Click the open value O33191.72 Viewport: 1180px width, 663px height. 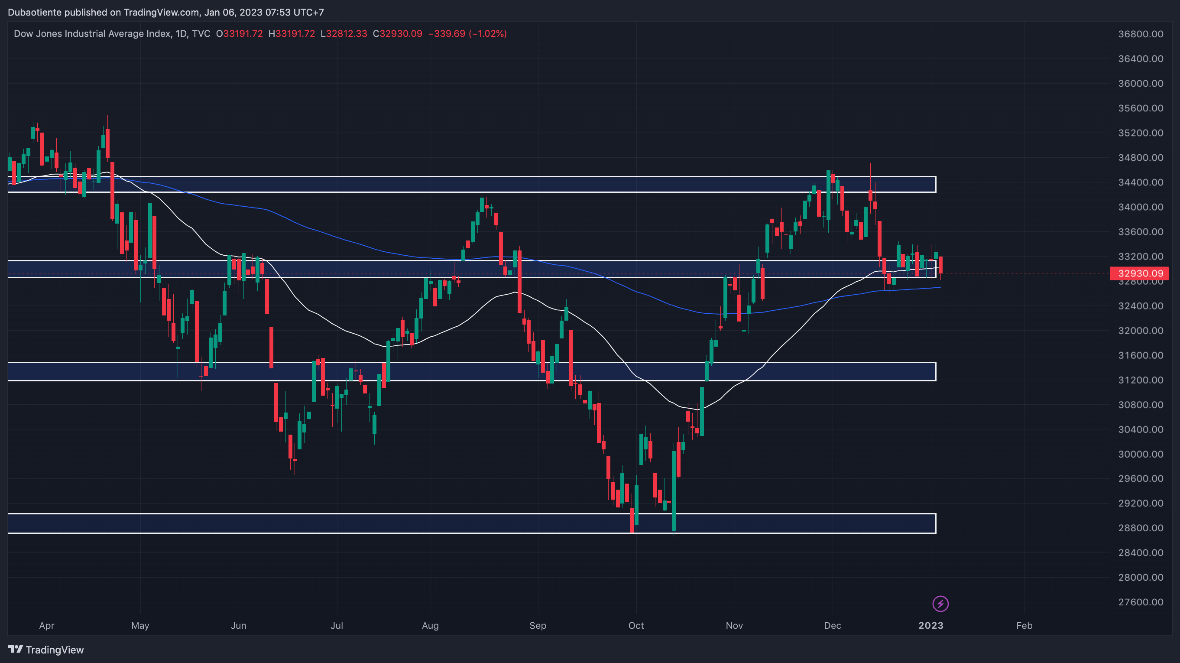[239, 33]
